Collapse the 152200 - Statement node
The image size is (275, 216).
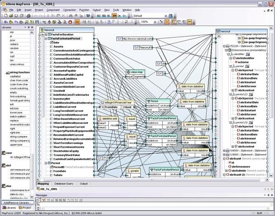(x=224, y=46)
